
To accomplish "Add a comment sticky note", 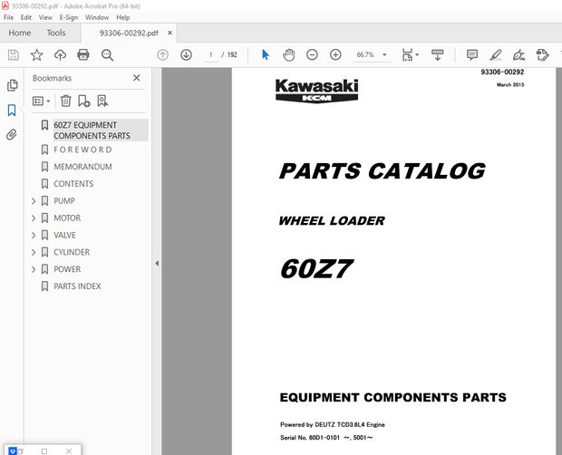I will (472, 54).
